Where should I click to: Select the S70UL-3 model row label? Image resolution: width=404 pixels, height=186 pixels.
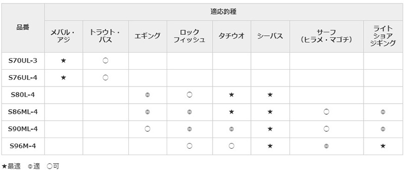pyautogui.click(x=23, y=61)
